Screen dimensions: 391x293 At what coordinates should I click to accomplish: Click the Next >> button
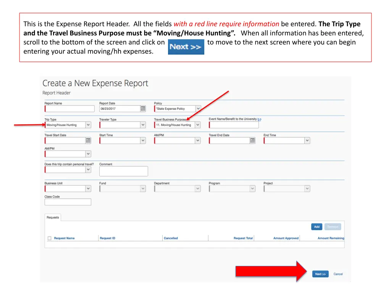point(320,274)
